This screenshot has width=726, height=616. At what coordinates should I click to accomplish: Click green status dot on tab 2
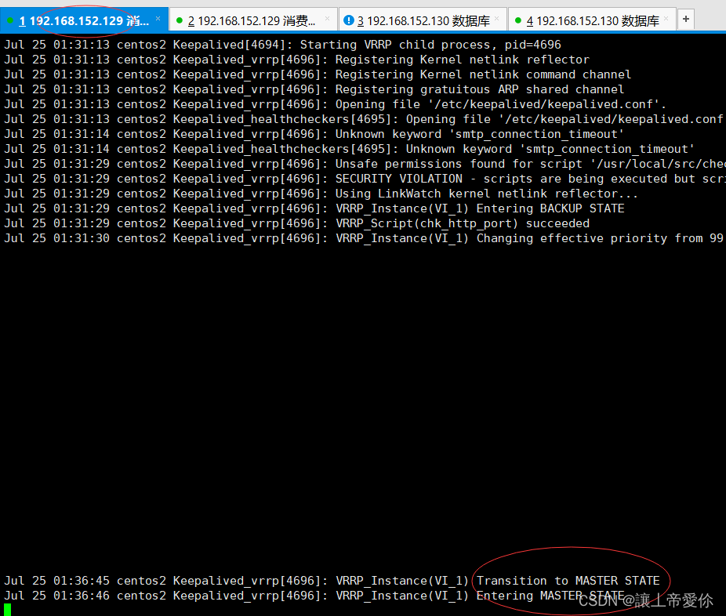tap(180, 20)
